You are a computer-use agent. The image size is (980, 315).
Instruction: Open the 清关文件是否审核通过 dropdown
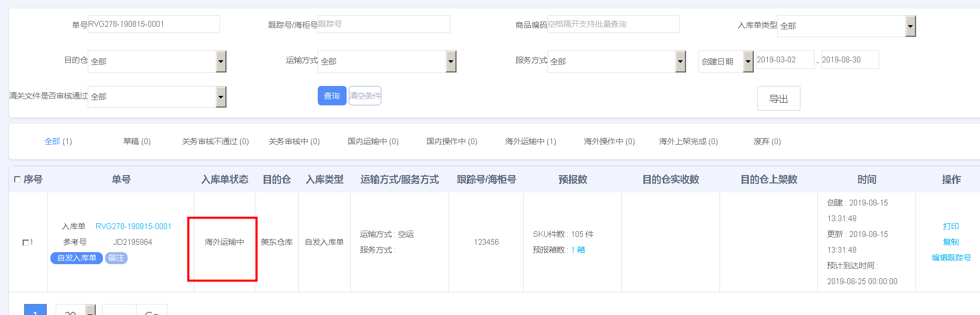[157, 97]
